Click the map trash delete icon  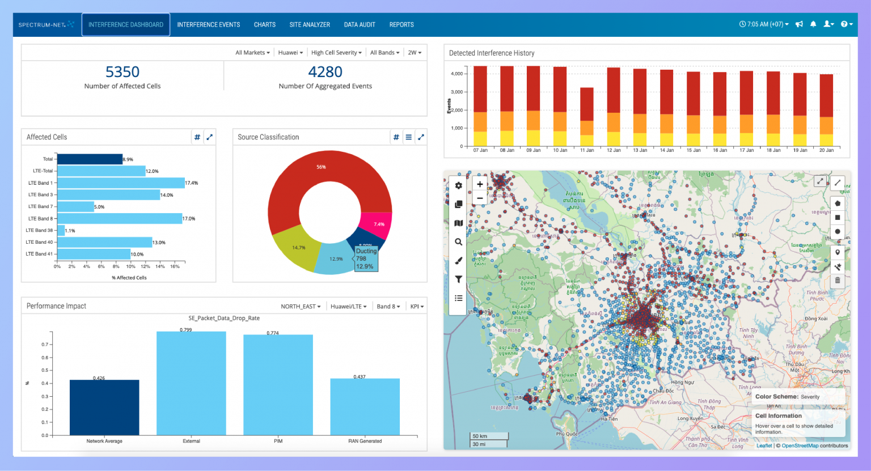[x=838, y=281]
